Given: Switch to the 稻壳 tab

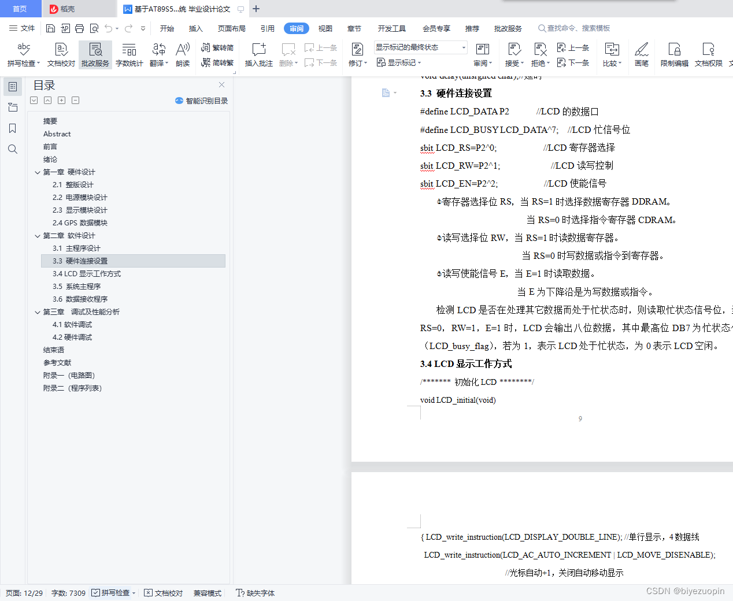Looking at the screenshot, I should (x=78, y=9).
